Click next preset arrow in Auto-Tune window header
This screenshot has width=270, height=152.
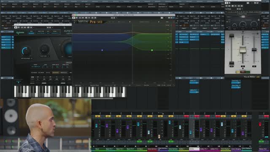(50, 27)
